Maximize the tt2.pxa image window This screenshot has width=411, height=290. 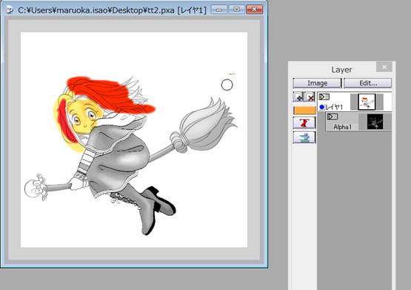[236, 10]
